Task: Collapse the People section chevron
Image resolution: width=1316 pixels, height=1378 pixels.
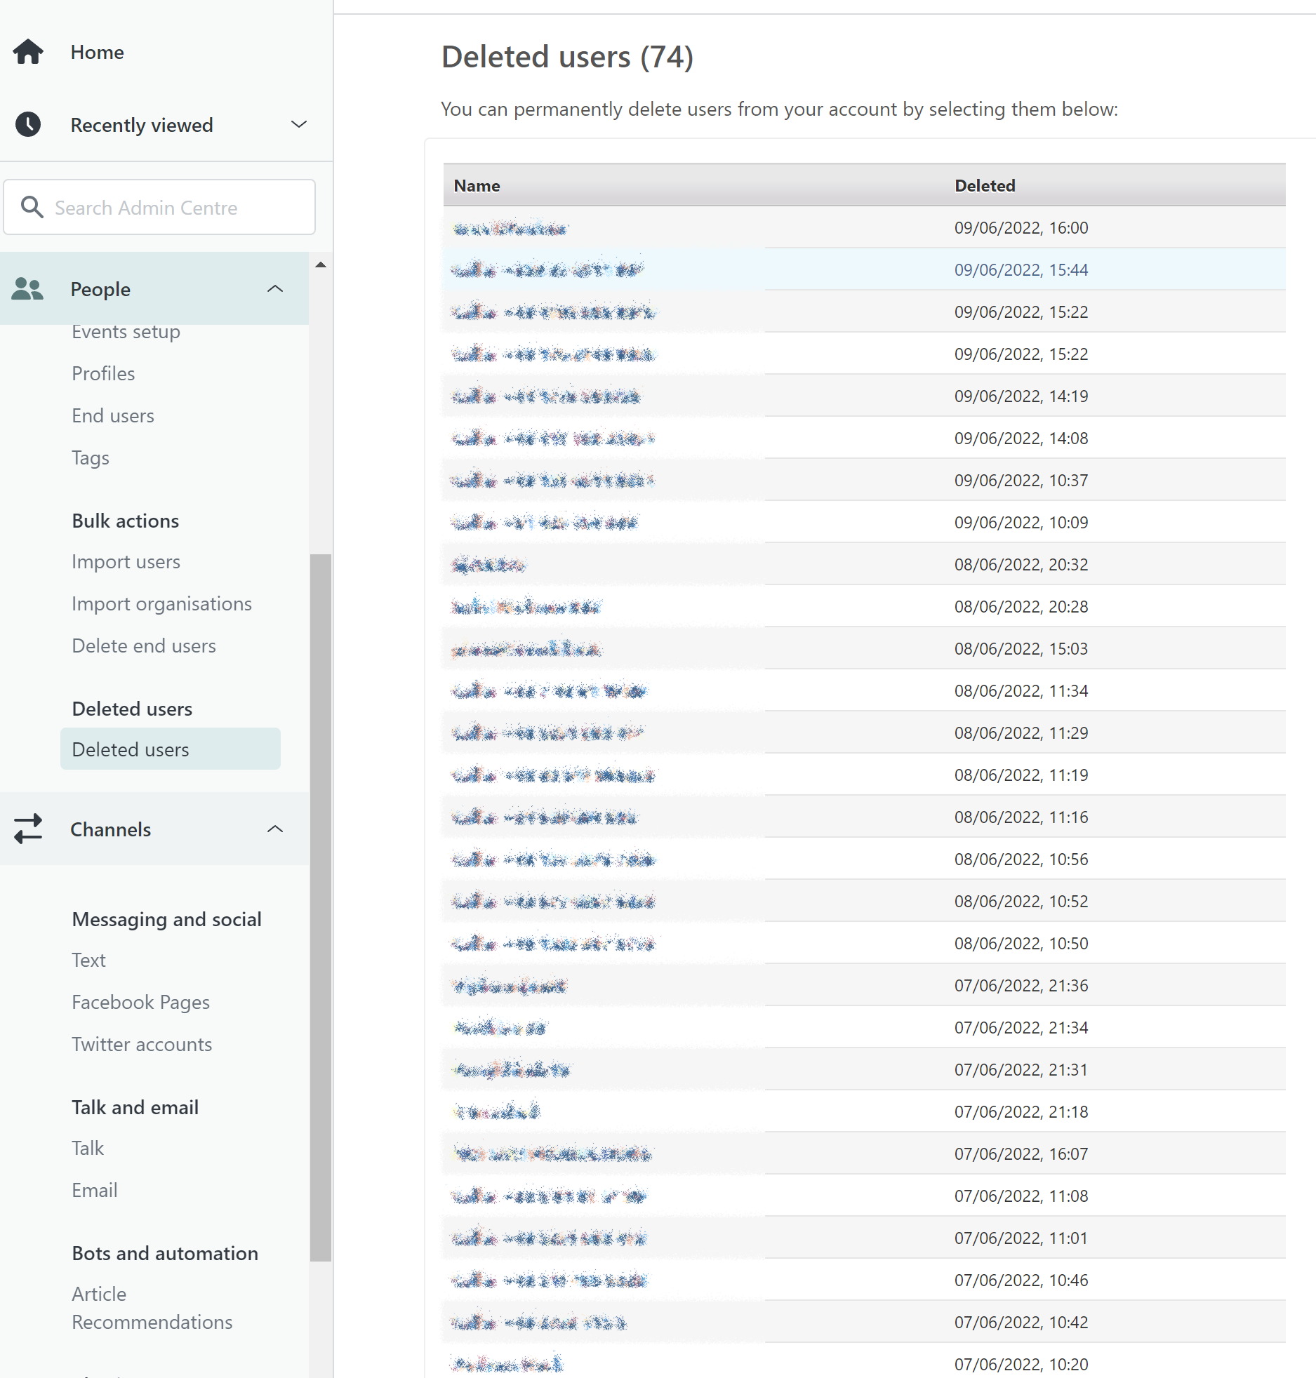Action: coord(275,289)
